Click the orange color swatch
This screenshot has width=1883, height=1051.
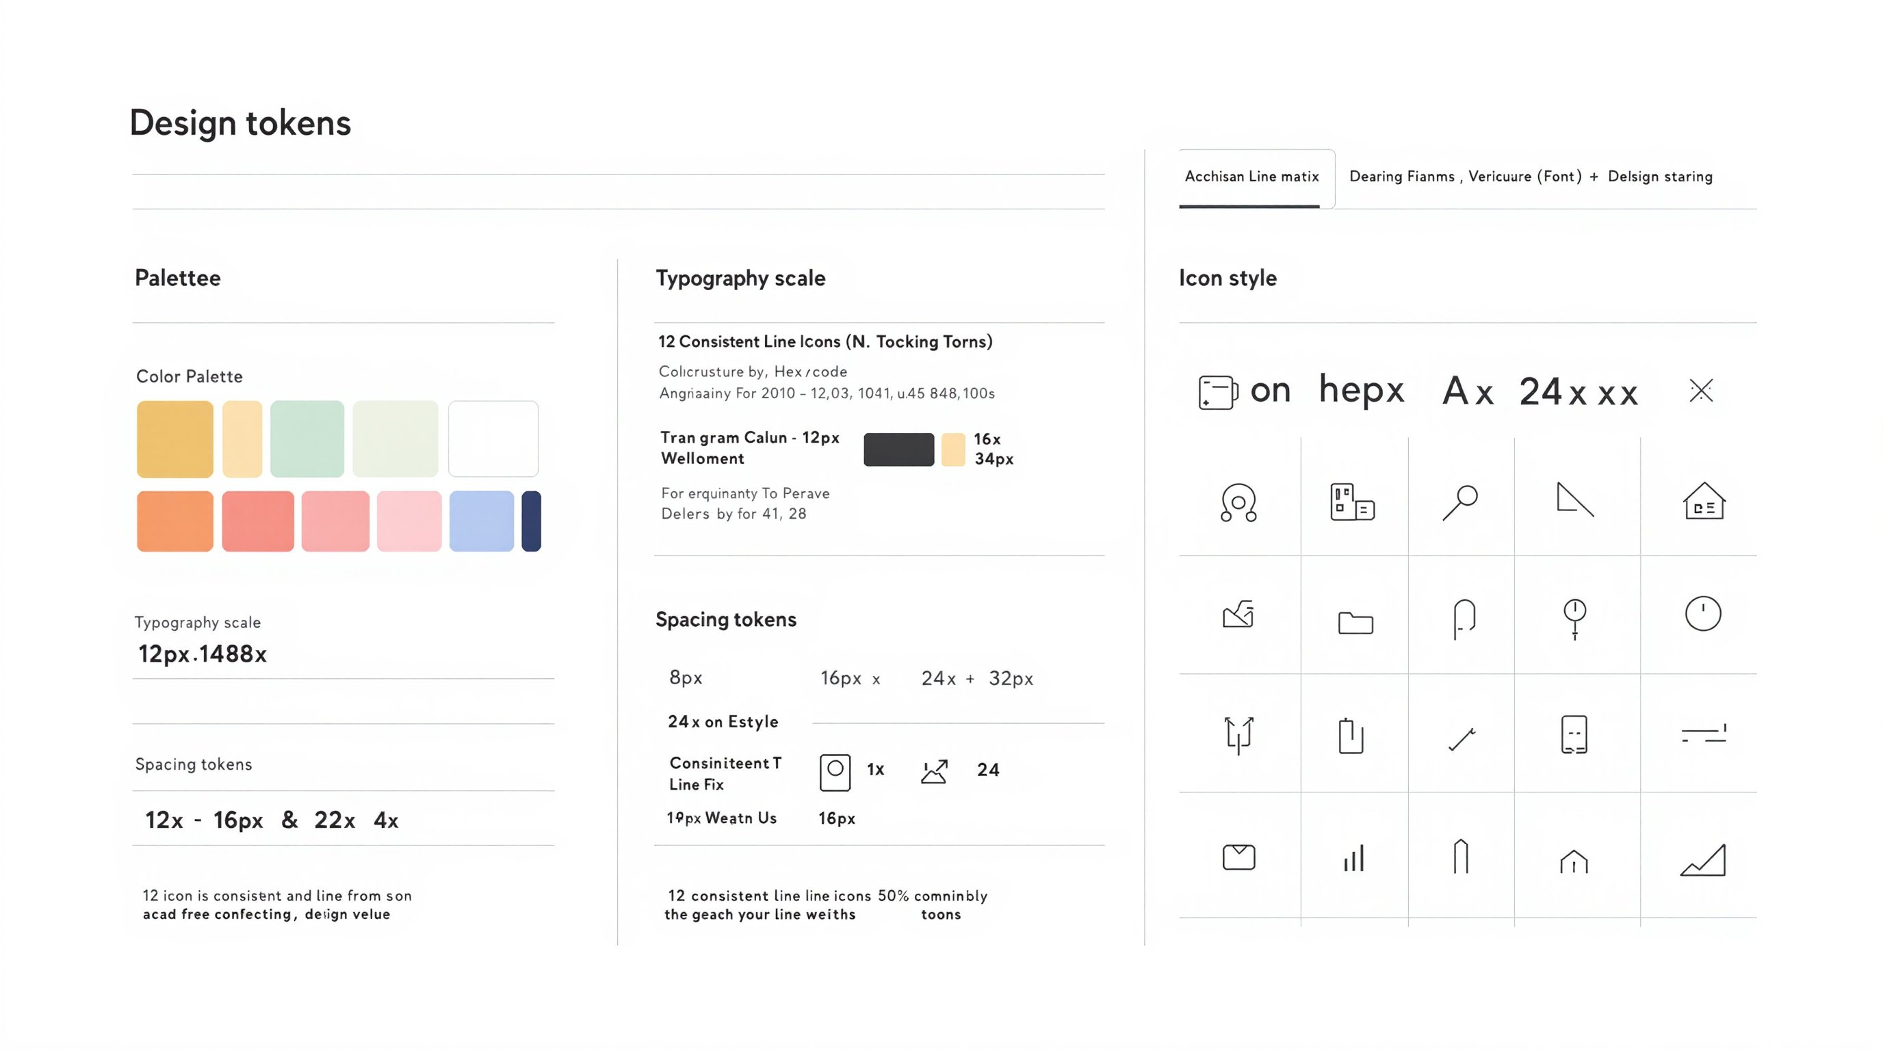point(174,521)
